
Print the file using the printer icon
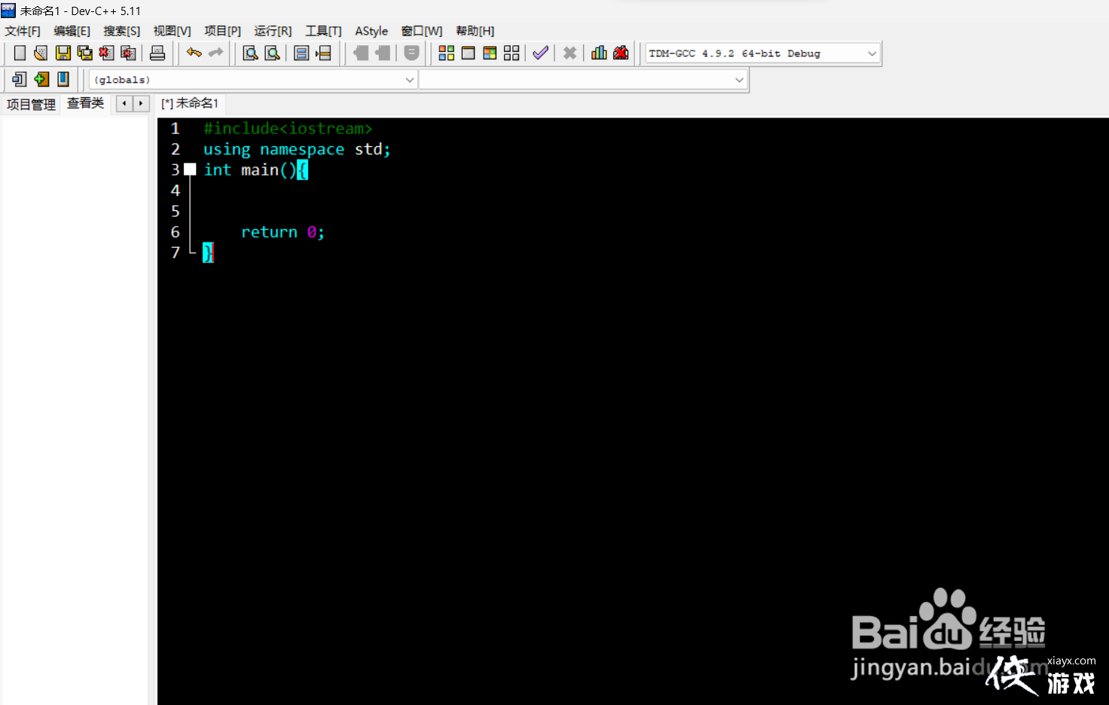point(157,53)
